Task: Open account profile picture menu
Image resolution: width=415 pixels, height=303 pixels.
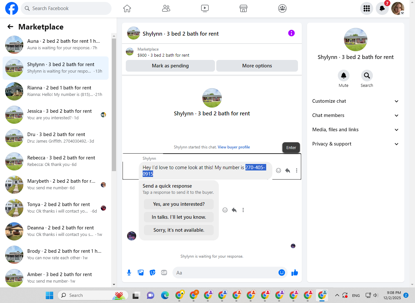Action: 398,8
